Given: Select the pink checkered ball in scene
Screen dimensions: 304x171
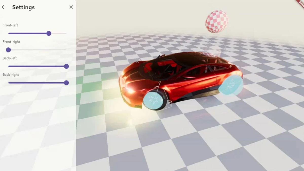Looking at the screenshot, I should click(x=216, y=22).
